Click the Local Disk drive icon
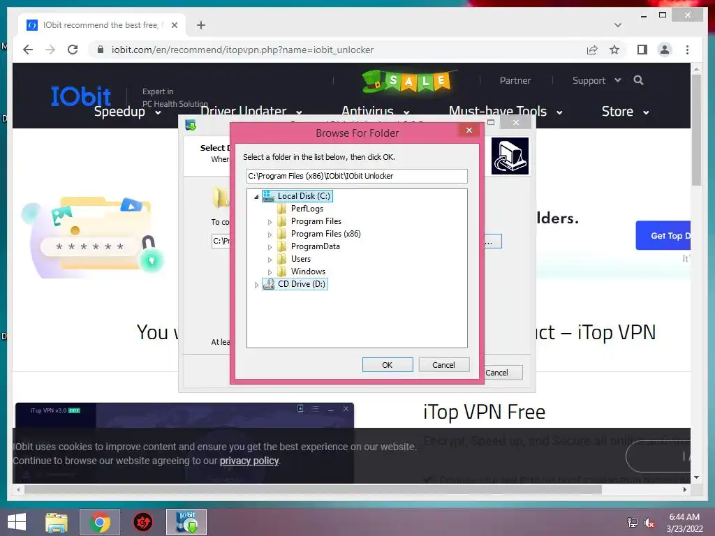The image size is (715, 536). [269, 196]
